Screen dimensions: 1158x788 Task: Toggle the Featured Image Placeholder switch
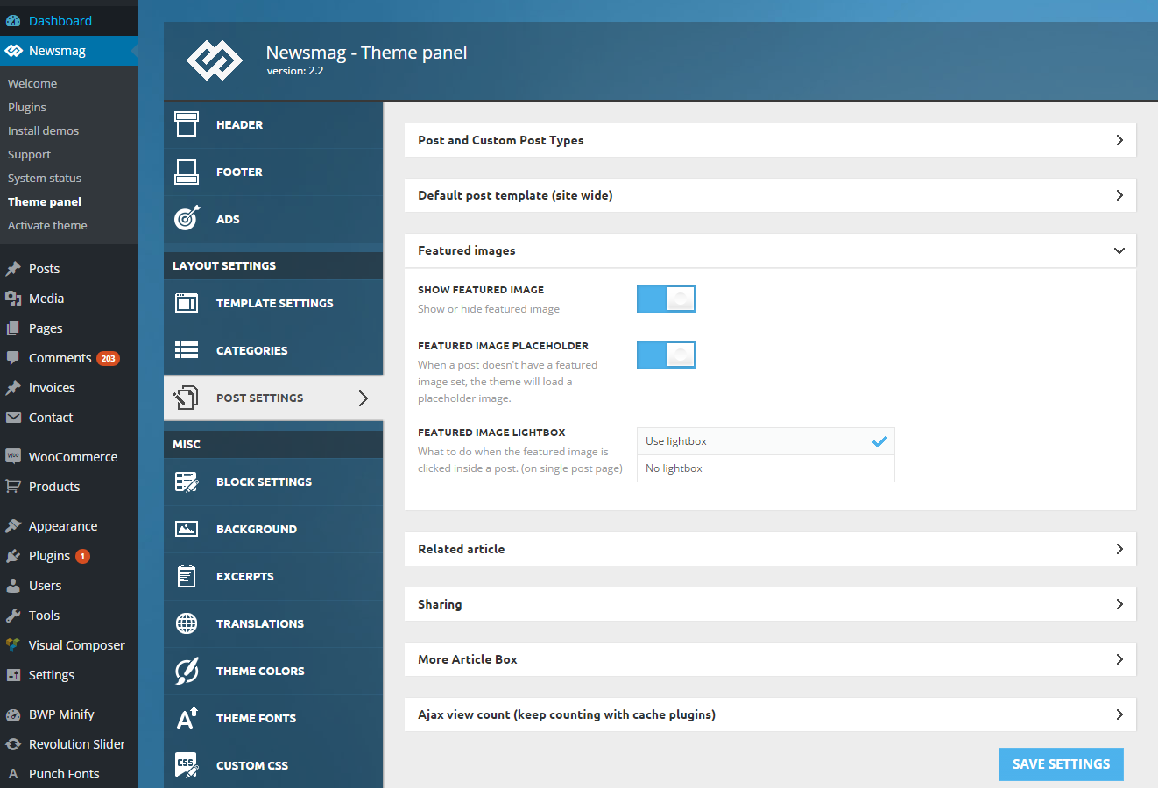point(667,355)
